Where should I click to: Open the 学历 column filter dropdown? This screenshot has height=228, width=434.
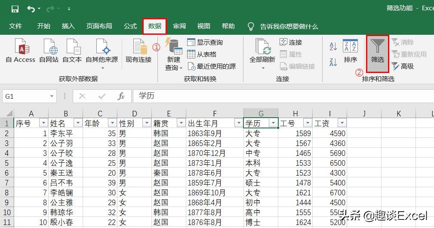[273, 123]
